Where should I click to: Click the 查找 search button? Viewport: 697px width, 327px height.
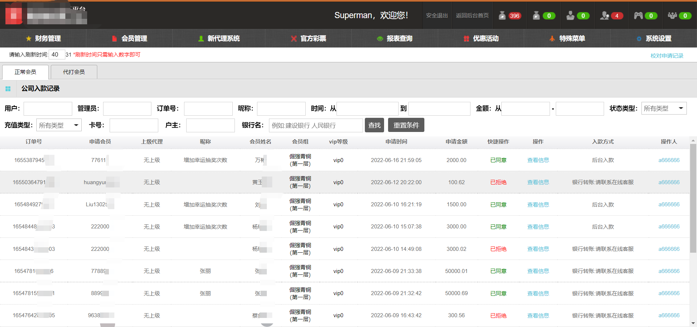[x=374, y=125]
